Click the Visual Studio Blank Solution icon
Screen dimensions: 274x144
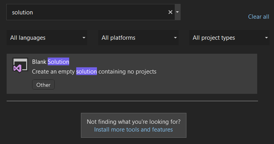[x=20, y=65]
